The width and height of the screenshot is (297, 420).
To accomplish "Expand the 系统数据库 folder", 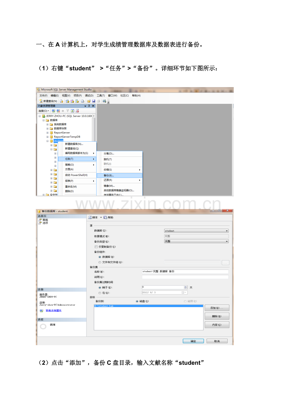I will point(47,124).
